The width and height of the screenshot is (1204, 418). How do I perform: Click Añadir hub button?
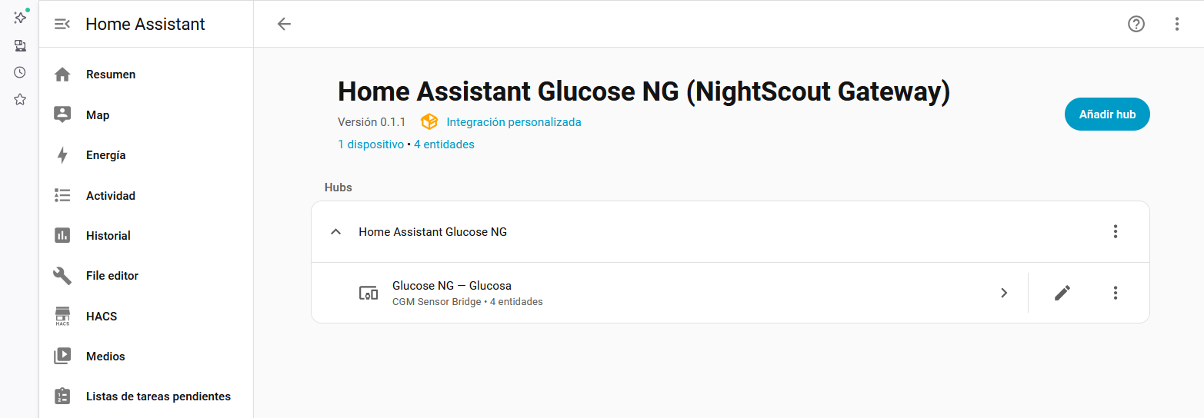(x=1107, y=114)
